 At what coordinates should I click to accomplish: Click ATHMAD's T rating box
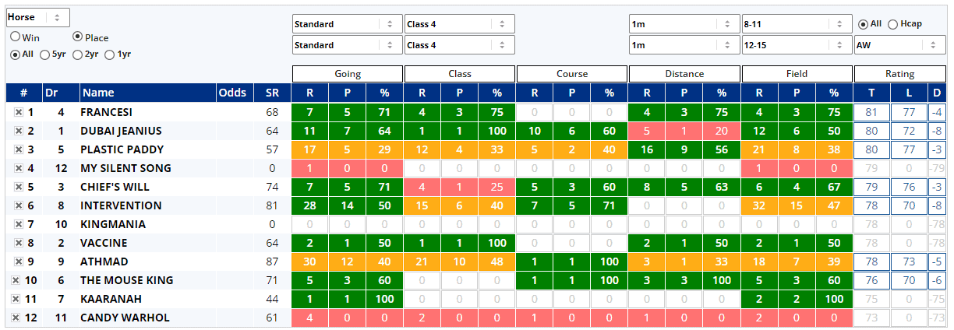pyautogui.click(x=871, y=262)
